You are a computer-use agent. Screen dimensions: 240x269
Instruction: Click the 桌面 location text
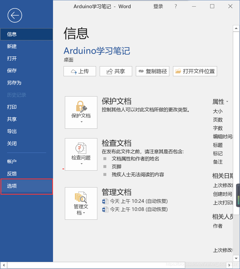click(x=69, y=60)
